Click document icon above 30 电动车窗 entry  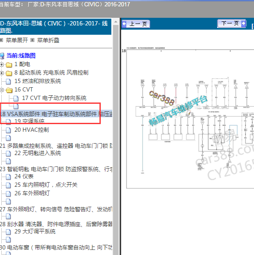8,240
